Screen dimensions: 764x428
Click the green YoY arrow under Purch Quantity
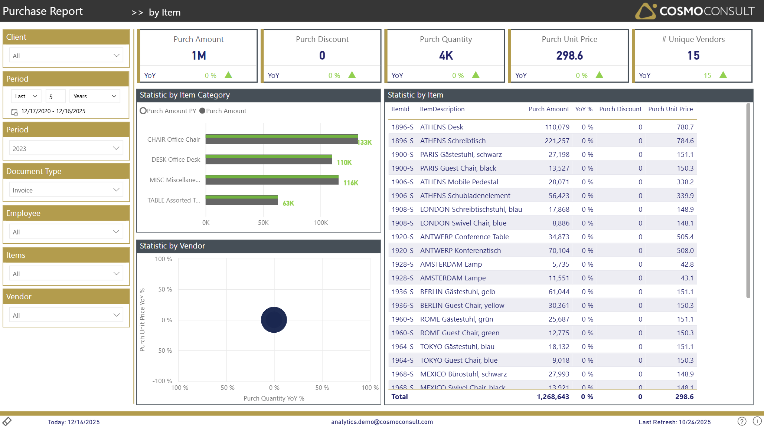476,75
